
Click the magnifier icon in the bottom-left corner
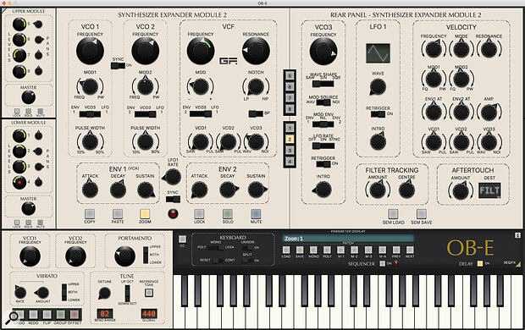(x=13, y=316)
